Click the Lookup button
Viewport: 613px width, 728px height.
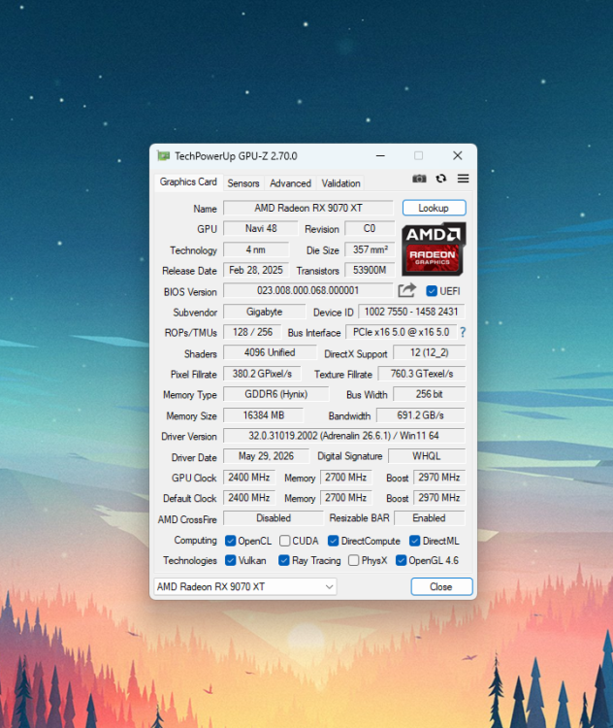[x=434, y=208]
